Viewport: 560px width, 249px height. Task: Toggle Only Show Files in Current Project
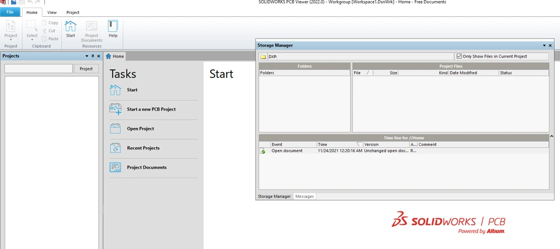[x=459, y=56]
